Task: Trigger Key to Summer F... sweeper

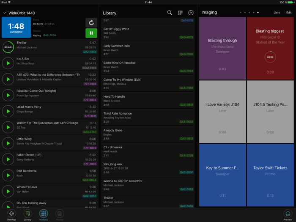Action: pyautogui.click(x=222, y=175)
